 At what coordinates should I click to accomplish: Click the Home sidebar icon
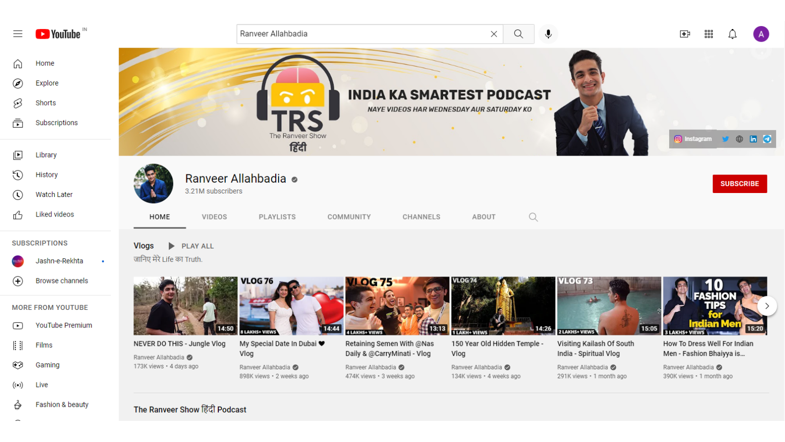pyautogui.click(x=18, y=63)
